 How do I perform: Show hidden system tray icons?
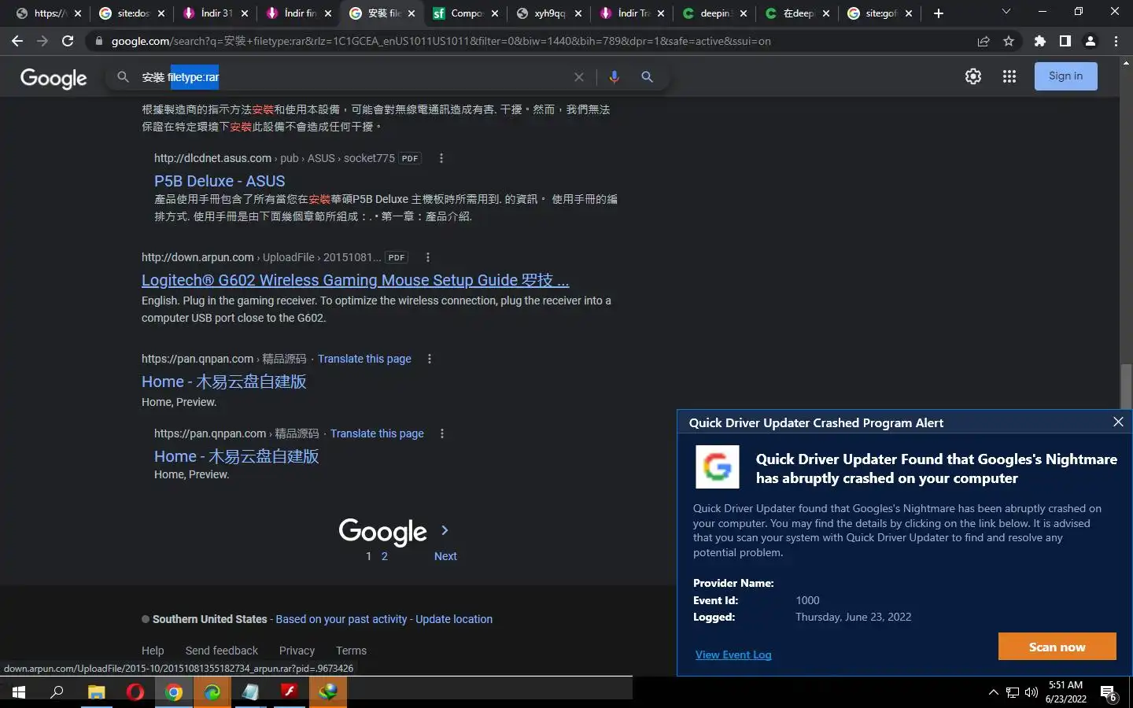coord(993,692)
